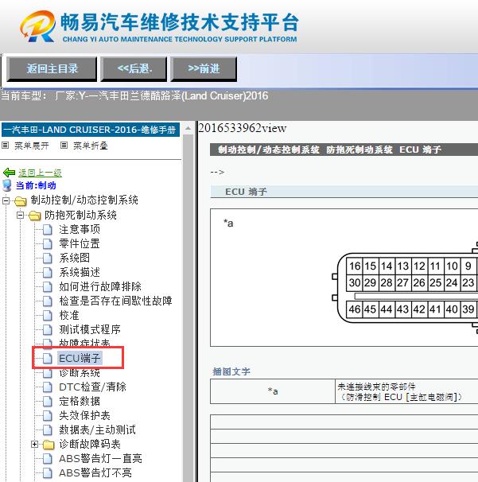478x482 pixels.
Task: Click the document icon beside 如何进行故障排除
Action: coord(48,287)
